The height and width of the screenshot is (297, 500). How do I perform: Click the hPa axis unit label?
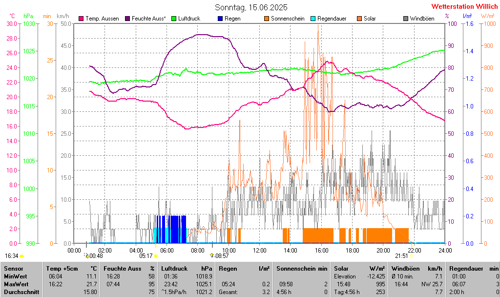pyautogui.click(x=28, y=16)
